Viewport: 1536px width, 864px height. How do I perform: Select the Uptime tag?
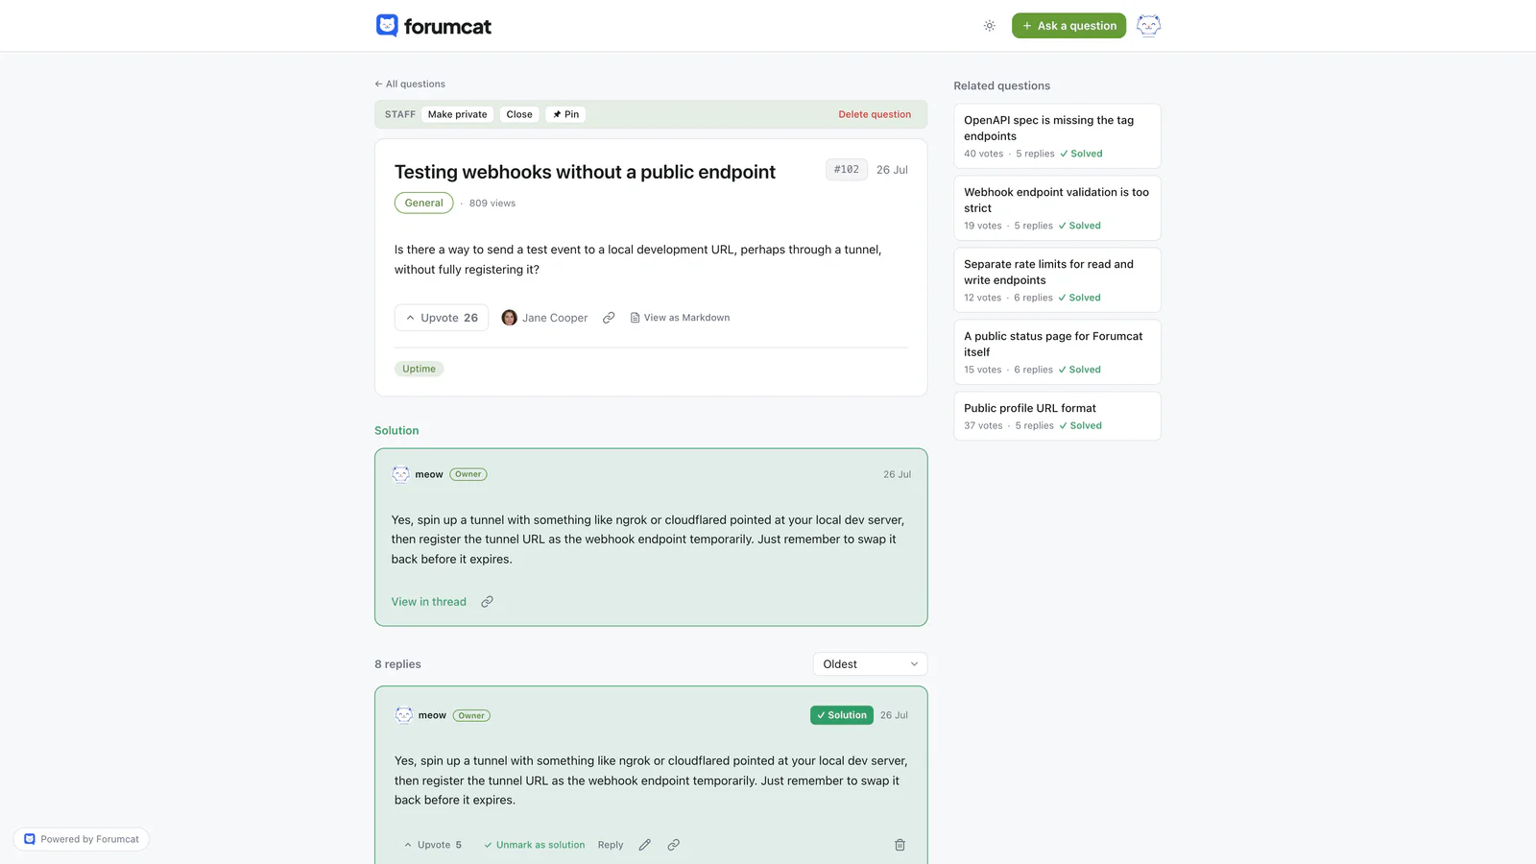(419, 369)
